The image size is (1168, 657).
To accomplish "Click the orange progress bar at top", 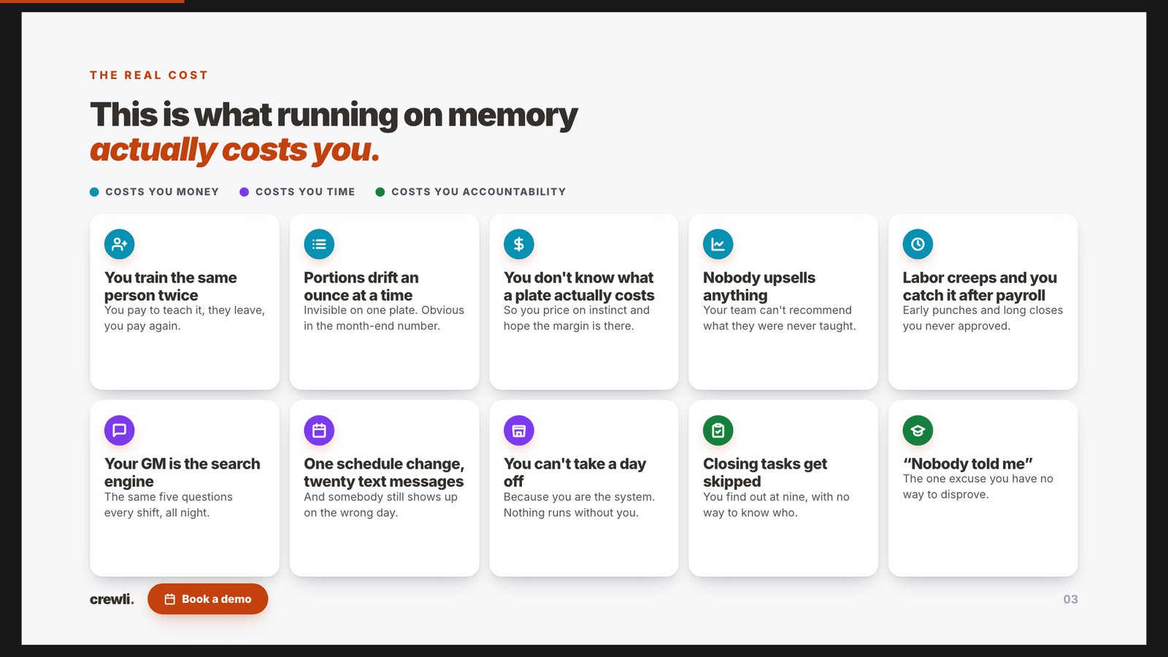I will [92, 1].
